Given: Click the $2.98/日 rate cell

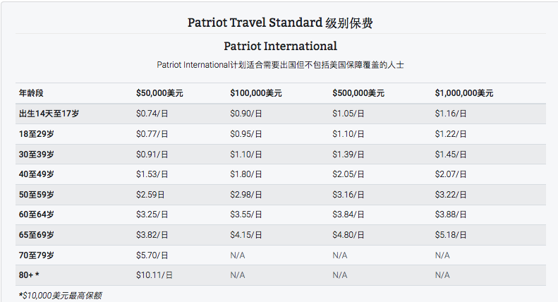Looking at the screenshot, I should [x=246, y=195].
